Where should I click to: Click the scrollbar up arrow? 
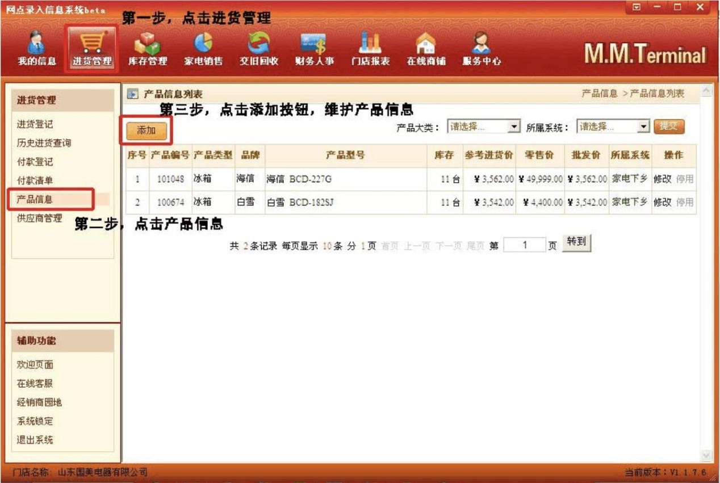click(706, 91)
